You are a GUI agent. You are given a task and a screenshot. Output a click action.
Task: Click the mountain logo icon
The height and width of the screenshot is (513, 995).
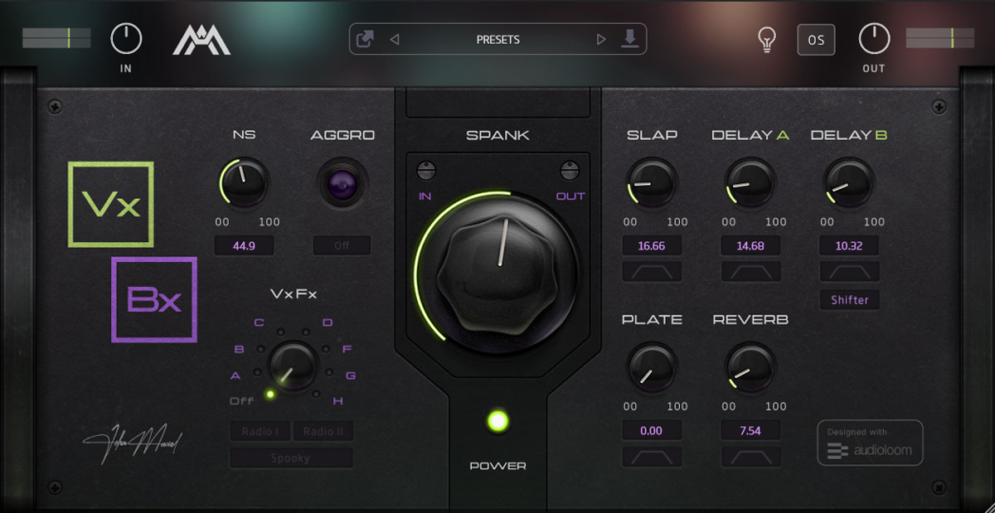pos(201,38)
